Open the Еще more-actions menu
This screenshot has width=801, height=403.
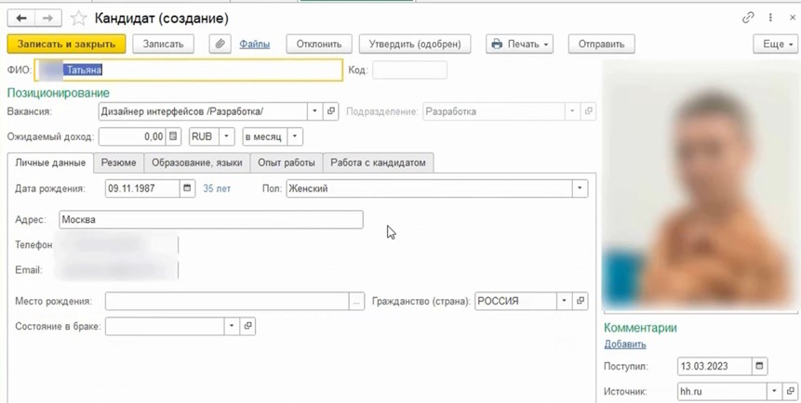click(x=776, y=44)
